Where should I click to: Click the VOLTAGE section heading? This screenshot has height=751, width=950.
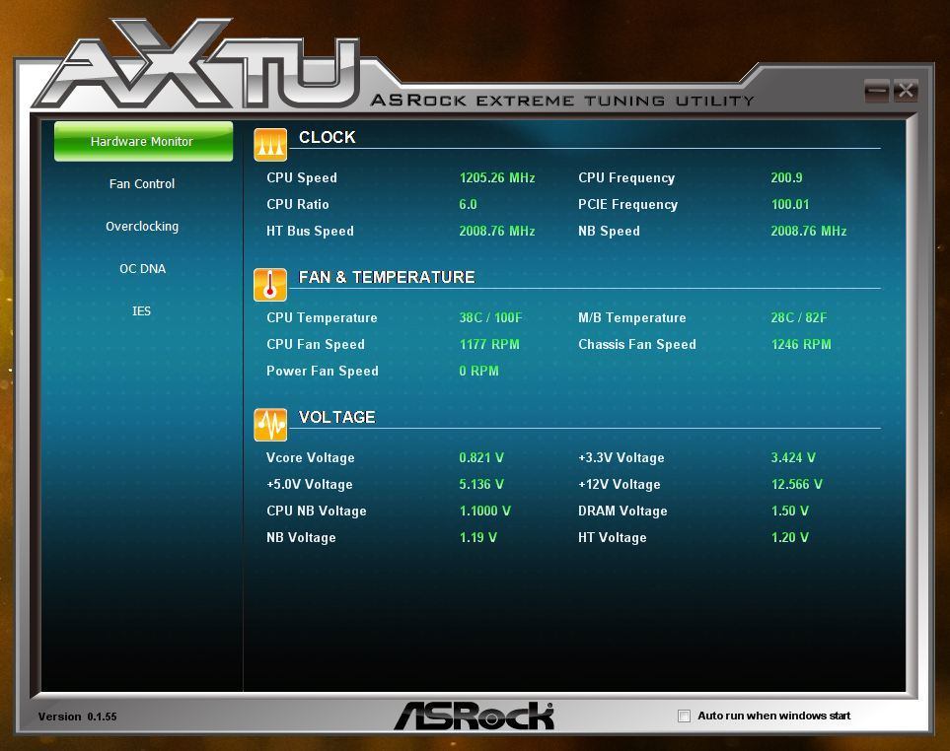tap(336, 417)
